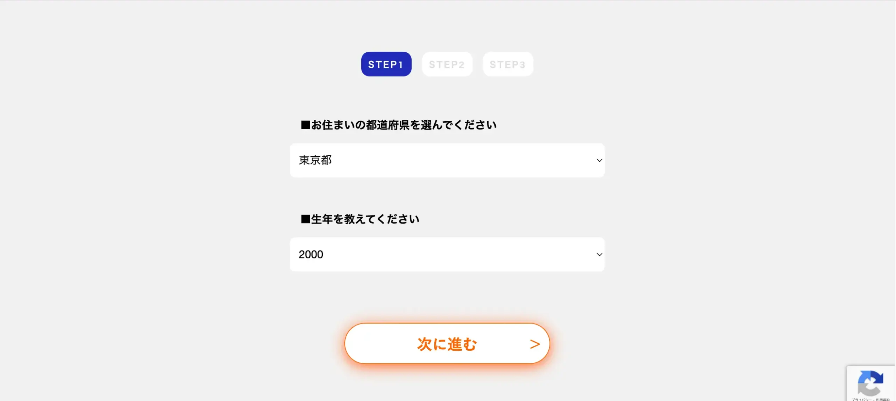
Task: Switch to the STEP2 tab
Action: coord(447,64)
